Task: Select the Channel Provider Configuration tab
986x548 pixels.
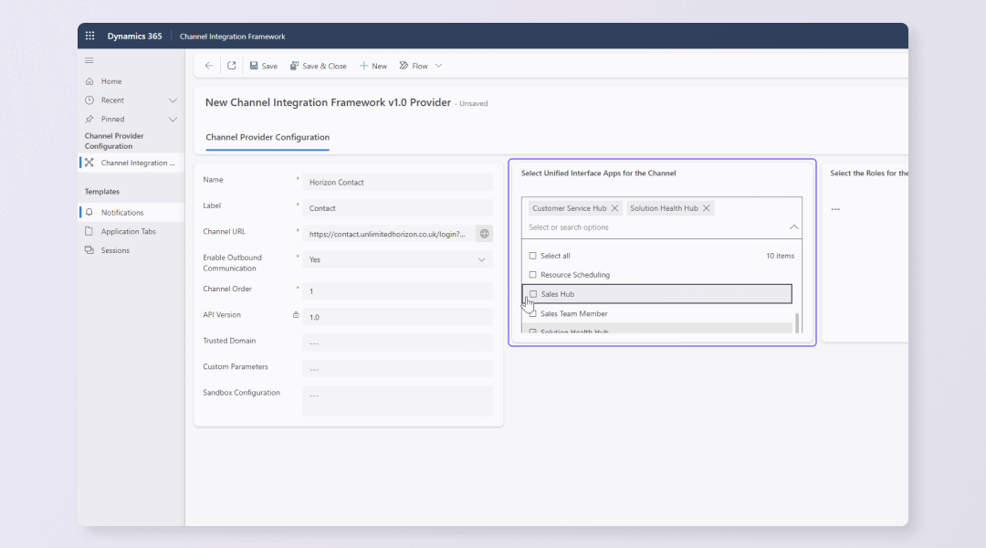Action: [x=267, y=137]
